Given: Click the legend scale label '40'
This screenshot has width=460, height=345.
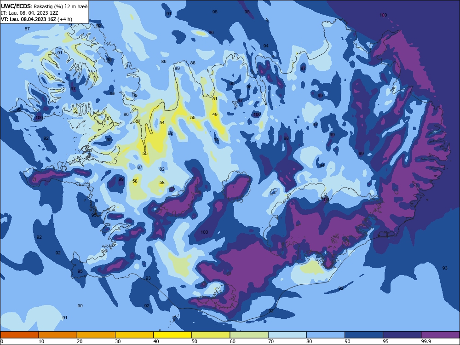Looking at the screenshot, I should (x=156, y=341).
